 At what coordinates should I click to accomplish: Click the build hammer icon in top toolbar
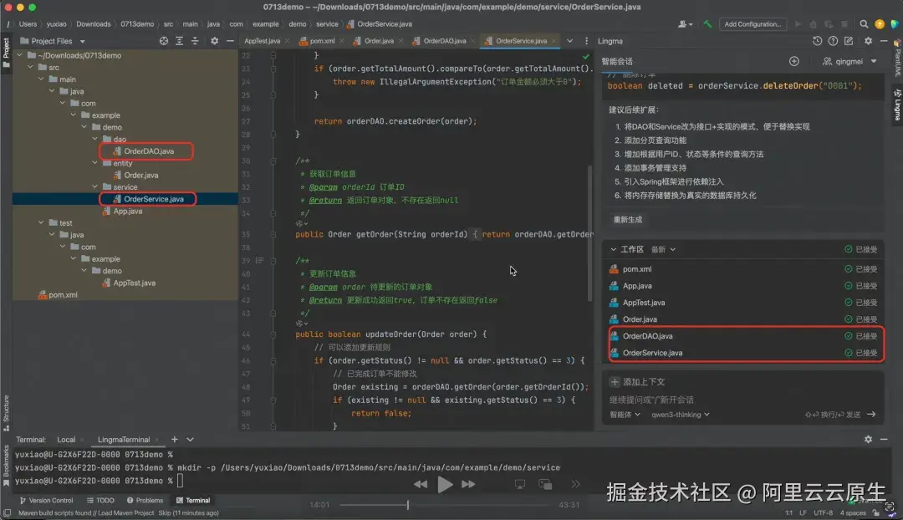(x=707, y=24)
